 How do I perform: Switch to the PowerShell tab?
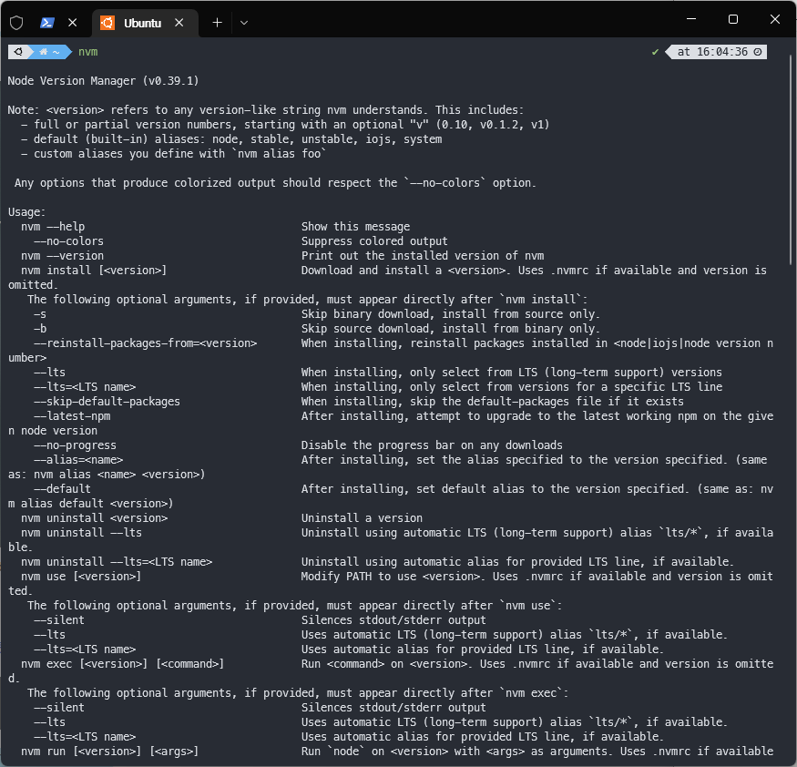[x=47, y=23]
